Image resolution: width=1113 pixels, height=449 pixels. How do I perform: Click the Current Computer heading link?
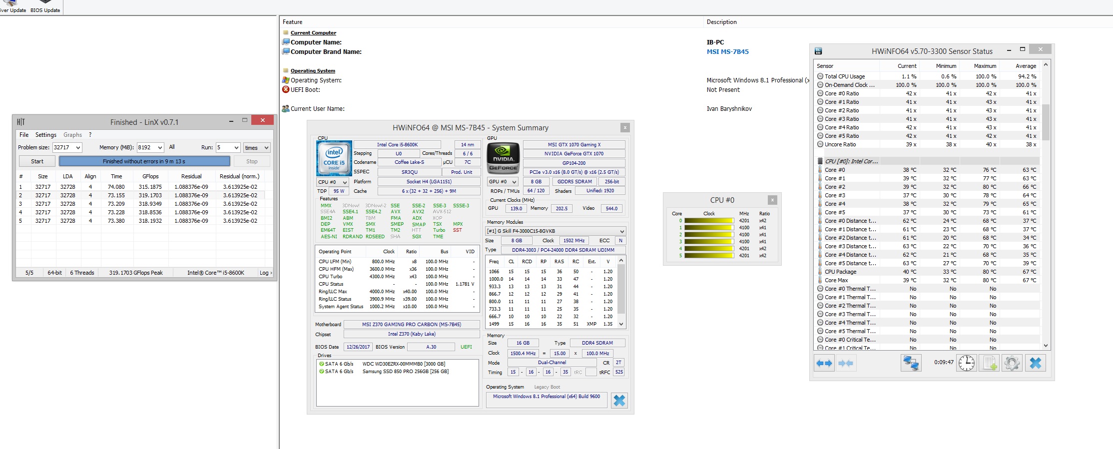point(313,33)
